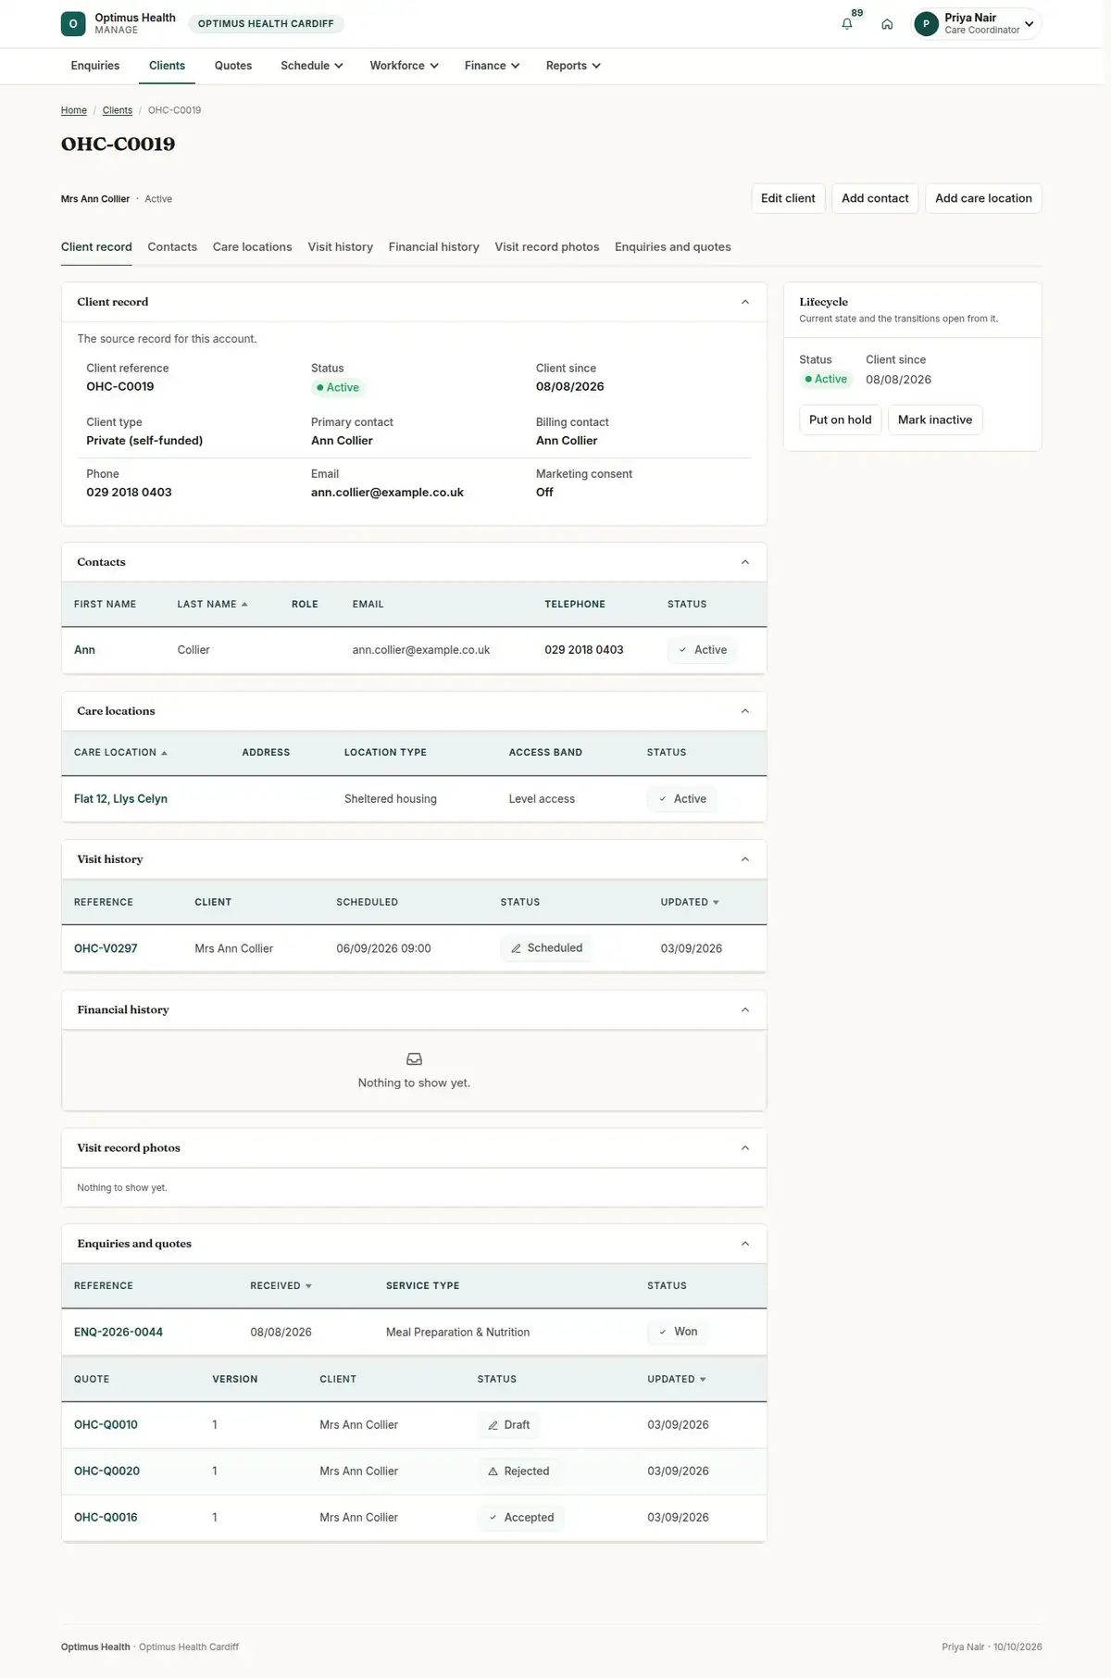Viewport: 1111px width, 1678px height.
Task: Open rejected quote OHC-Q0020
Action: point(106,1471)
